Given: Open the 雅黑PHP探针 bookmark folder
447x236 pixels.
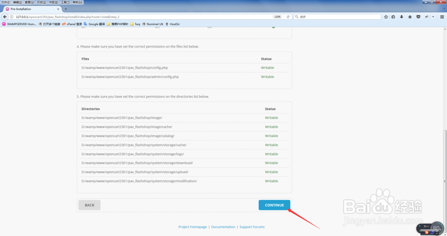Looking at the screenshot, I should click(118, 24).
